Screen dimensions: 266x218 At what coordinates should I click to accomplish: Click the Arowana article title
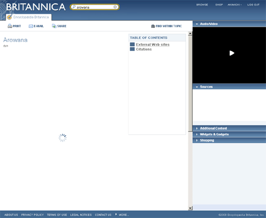point(16,40)
